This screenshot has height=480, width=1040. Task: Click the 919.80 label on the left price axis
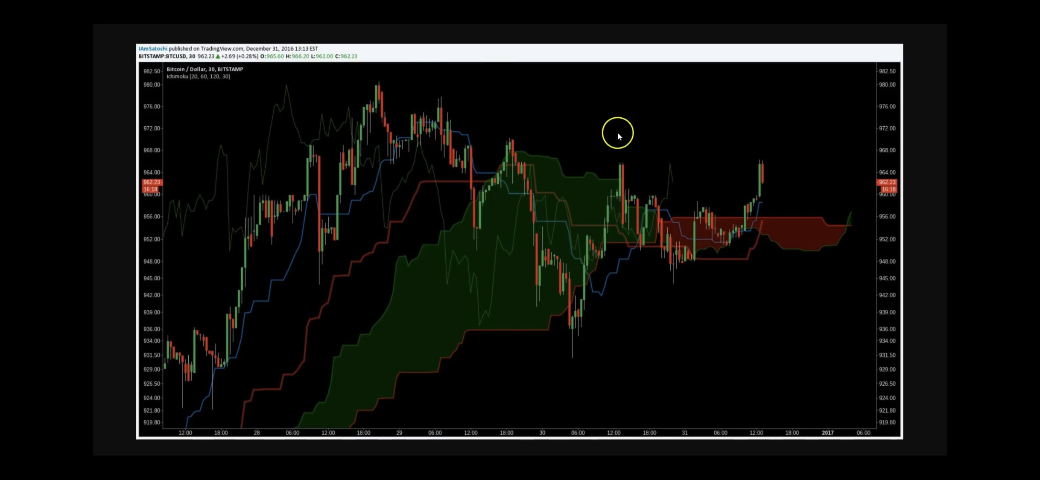click(152, 422)
